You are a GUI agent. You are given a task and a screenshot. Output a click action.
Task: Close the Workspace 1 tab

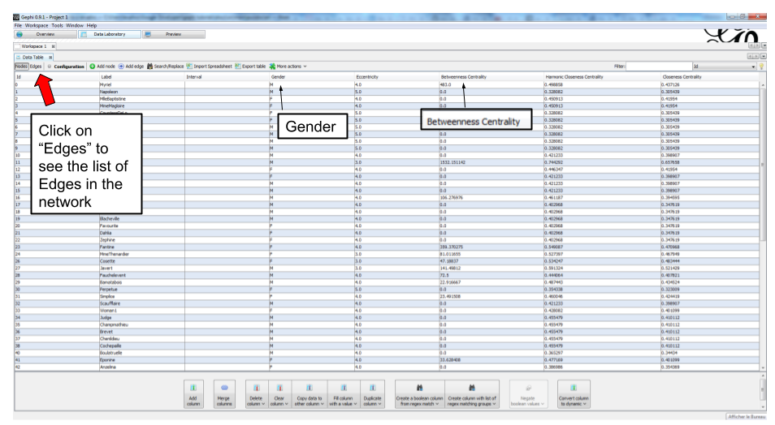coord(54,46)
